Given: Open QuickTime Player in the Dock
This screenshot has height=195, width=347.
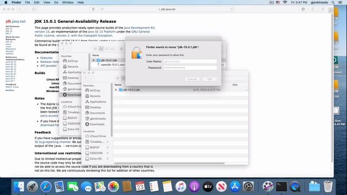Looking at the screenshot, I should [295, 186].
